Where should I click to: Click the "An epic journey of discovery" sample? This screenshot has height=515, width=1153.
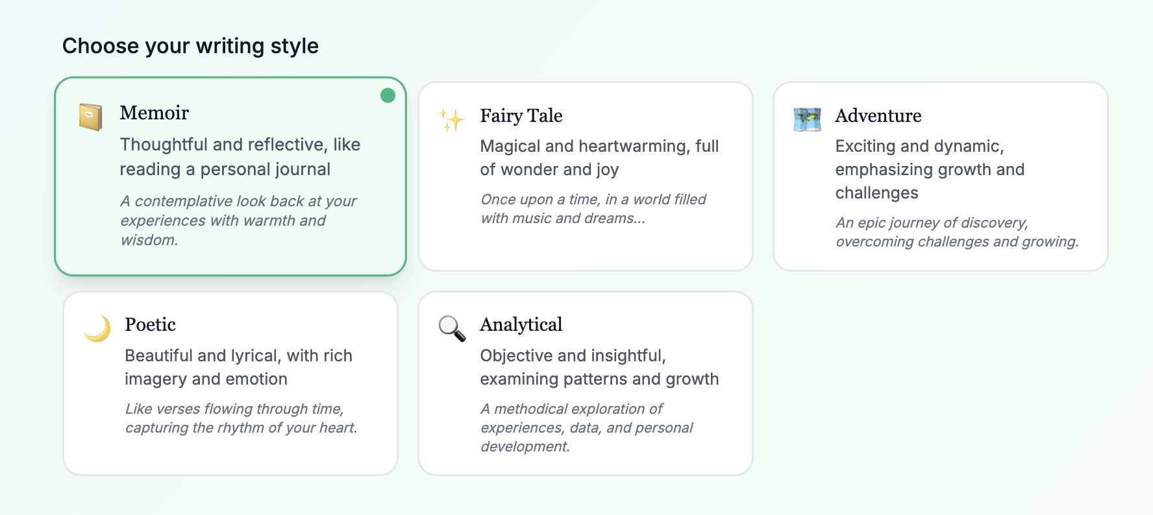(956, 232)
